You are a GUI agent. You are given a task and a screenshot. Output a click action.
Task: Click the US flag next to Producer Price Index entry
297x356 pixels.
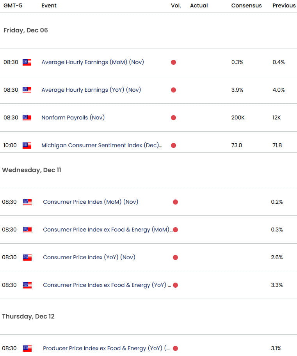point(27,348)
